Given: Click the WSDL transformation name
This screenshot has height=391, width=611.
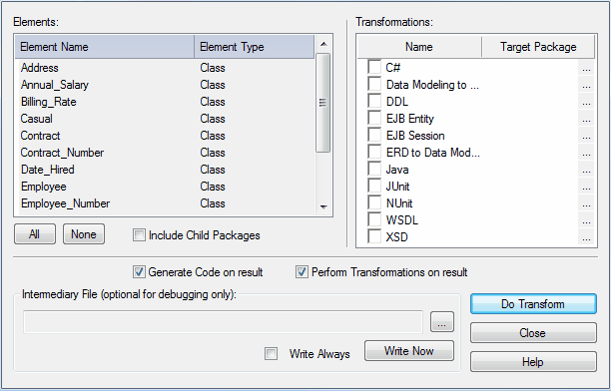Looking at the screenshot, I should (x=401, y=220).
